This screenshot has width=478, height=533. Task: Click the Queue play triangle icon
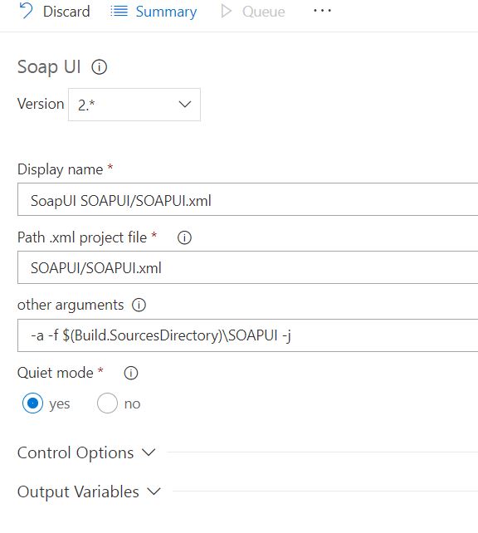click(227, 12)
